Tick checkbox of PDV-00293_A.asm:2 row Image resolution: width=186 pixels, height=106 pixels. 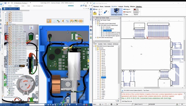click(7, 16)
